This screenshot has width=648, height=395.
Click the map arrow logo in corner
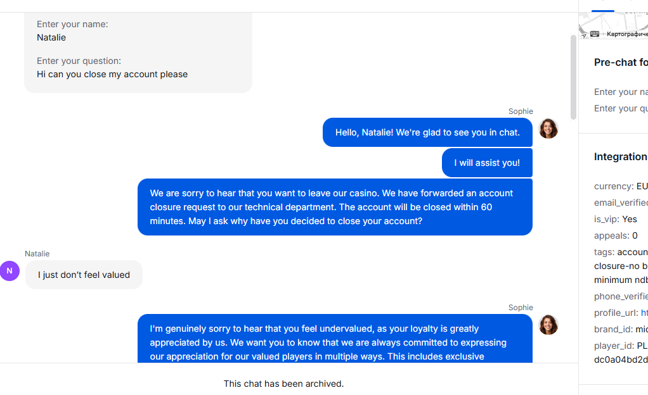[583, 35]
